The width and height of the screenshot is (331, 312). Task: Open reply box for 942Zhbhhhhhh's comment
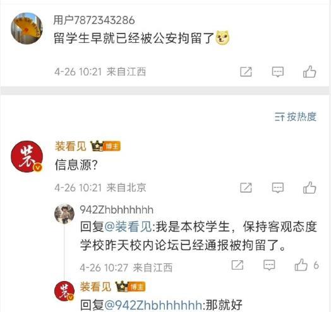pyautogui.click(x=269, y=265)
